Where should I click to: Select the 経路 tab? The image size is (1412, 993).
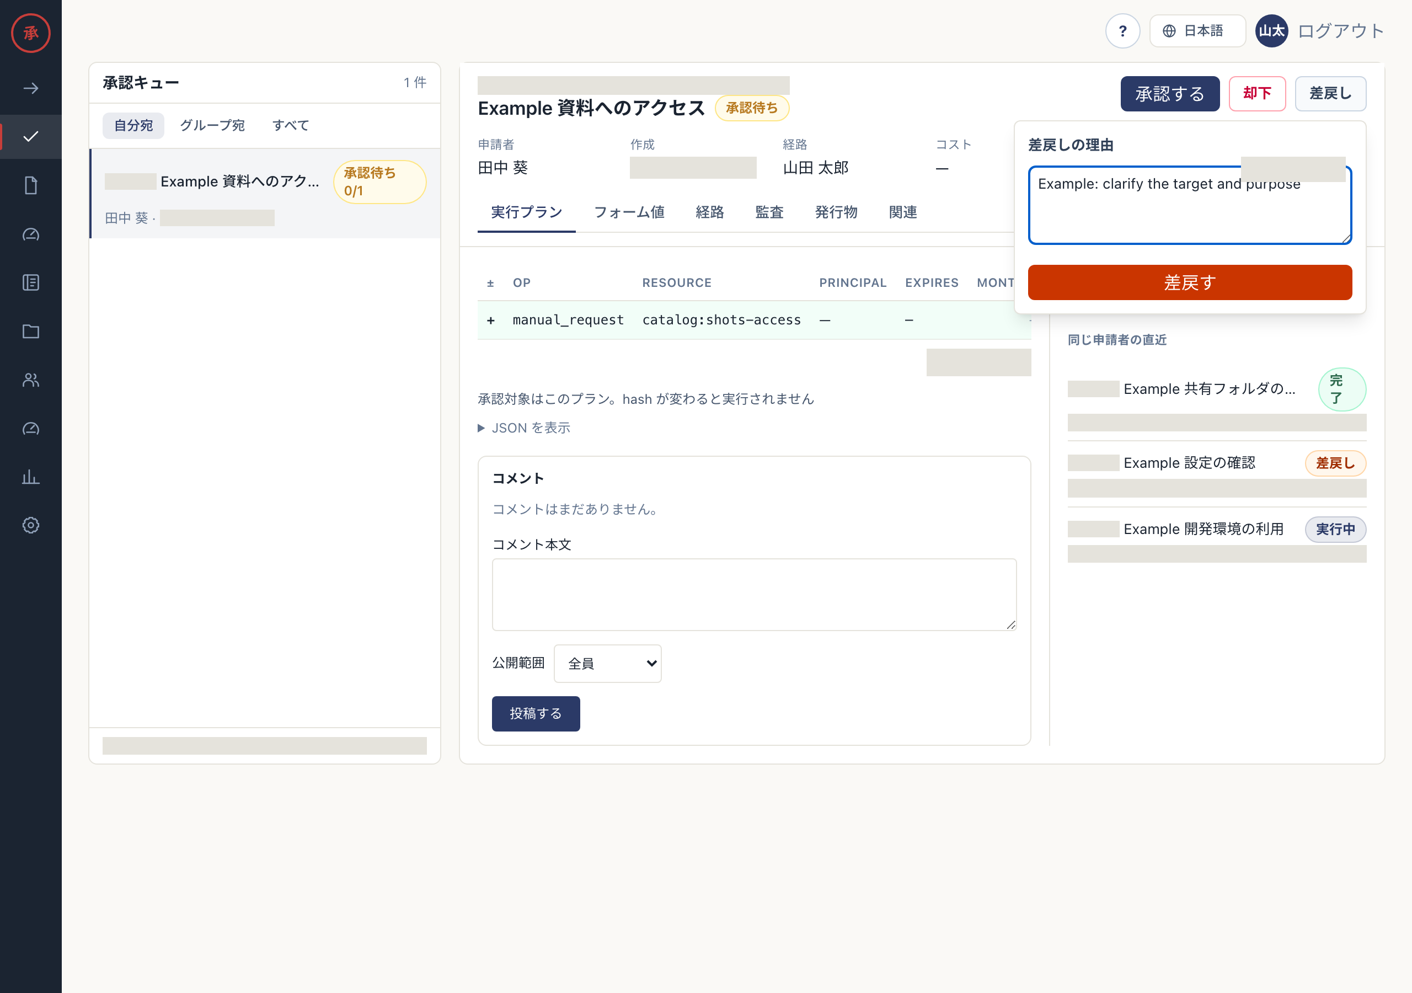(710, 212)
